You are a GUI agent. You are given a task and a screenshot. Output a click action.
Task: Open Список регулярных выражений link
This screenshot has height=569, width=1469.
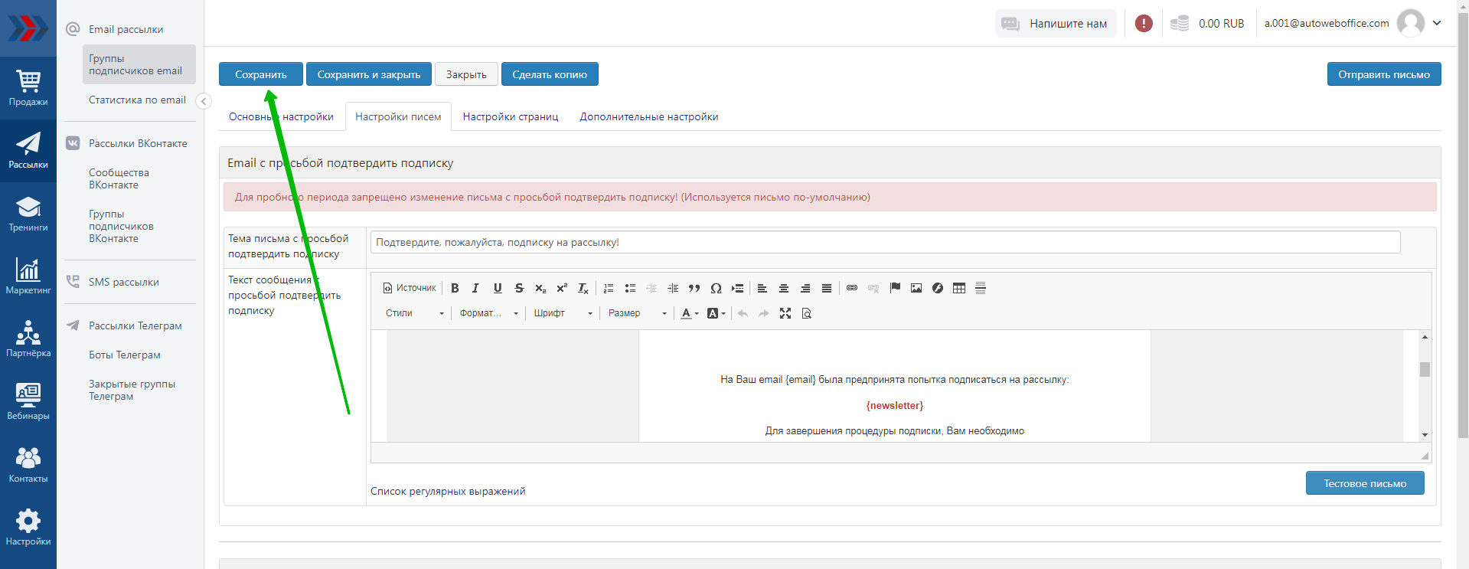448,492
